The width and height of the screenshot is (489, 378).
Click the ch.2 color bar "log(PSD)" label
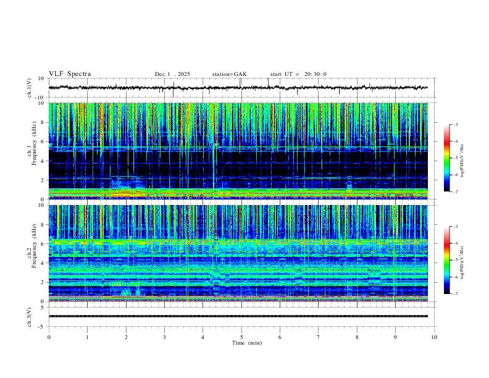(462, 263)
